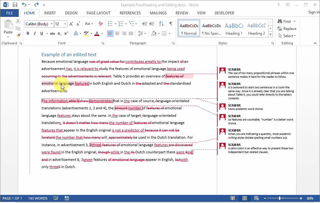Start macro recording from the status bar
Viewport: 320px width, 203px height.
(x=67, y=198)
